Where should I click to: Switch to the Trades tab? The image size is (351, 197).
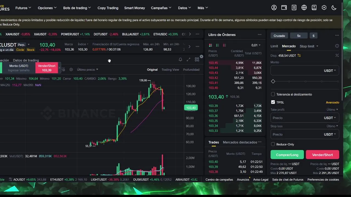(x=214, y=142)
